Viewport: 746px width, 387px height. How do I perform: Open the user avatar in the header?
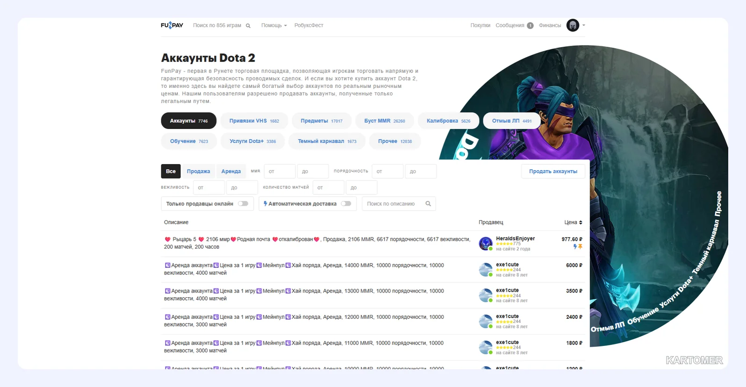tap(573, 25)
